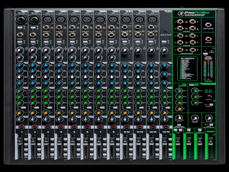
Task: Click the channel 6 aux 2 send knob
Action: pos(85,97)
